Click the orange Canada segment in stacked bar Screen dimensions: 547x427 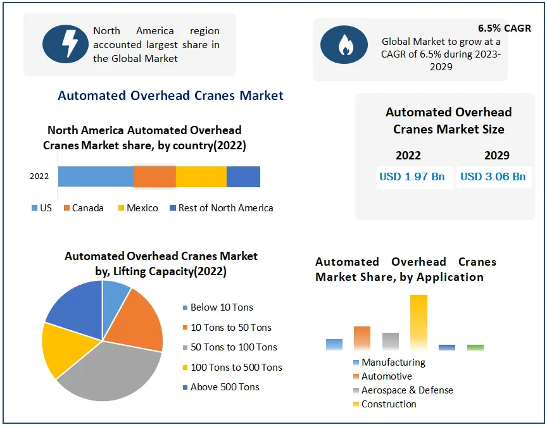point(154,177)
